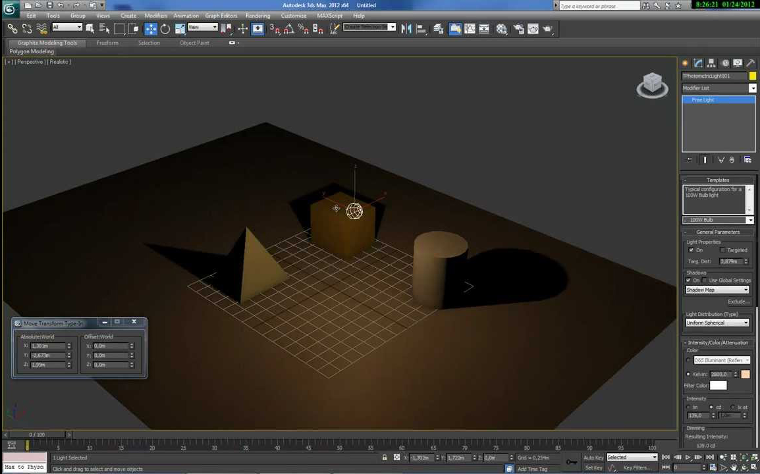Click the Key Filters button
This screenshot has height=474, width=760.
[x=636, y=468]
